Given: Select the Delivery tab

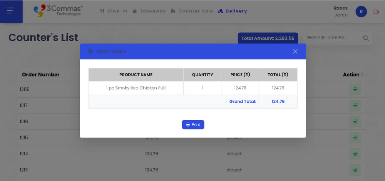Looking at the screenshot, I should point(232,11).
